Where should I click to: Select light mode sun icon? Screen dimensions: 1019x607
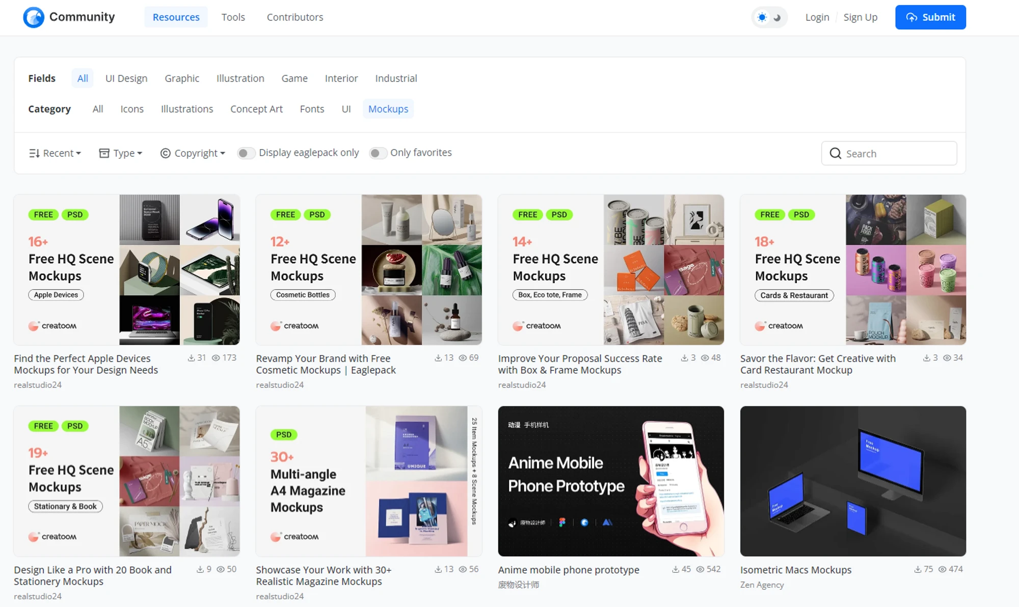click(762, 17)
